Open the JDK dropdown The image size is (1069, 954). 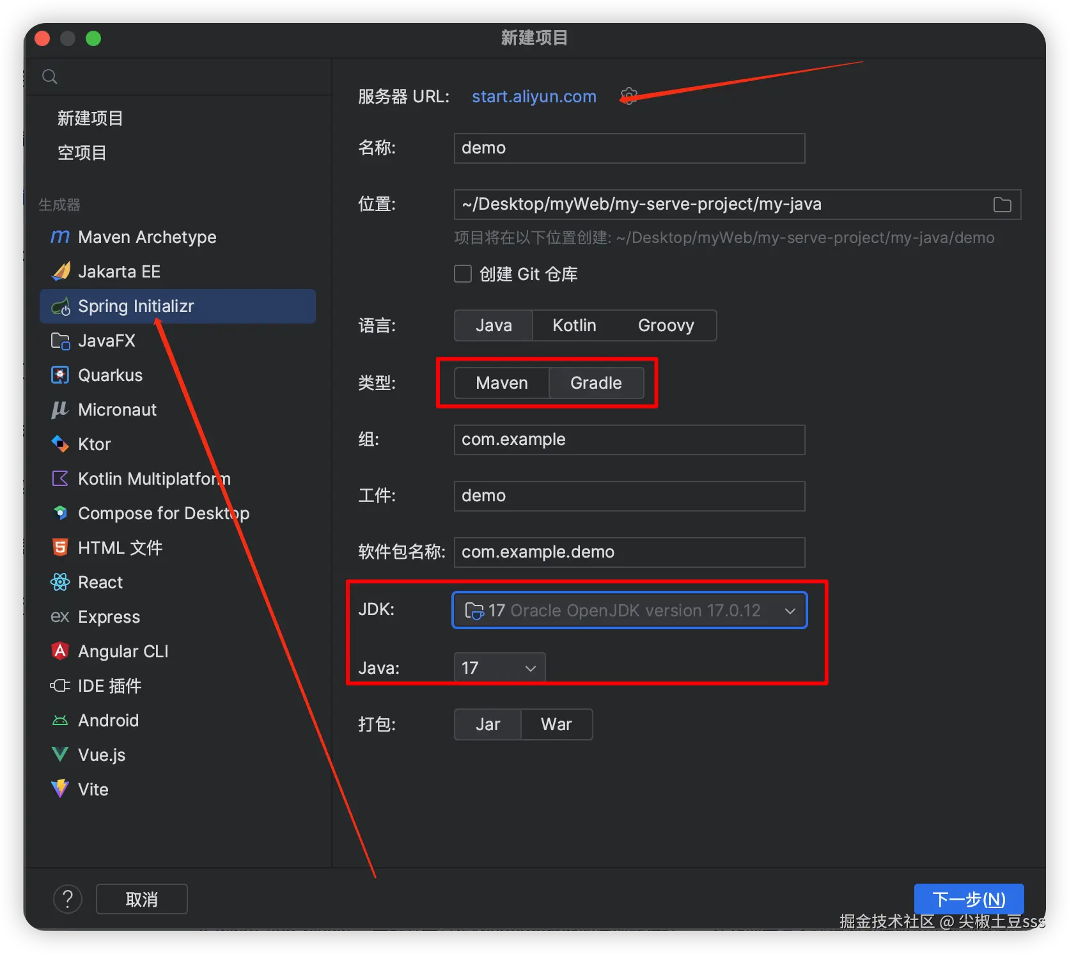630,611
